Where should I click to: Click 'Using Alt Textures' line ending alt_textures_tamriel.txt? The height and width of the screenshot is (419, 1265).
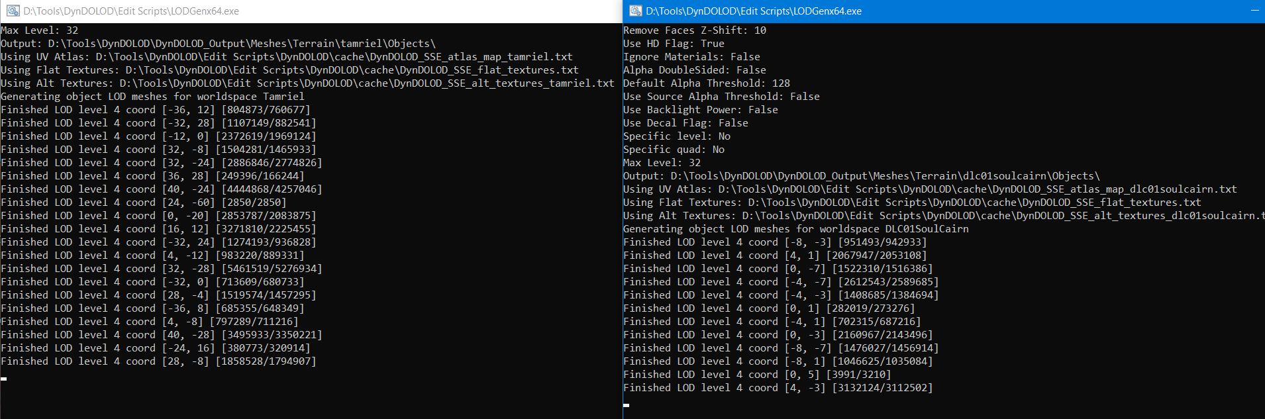(308, 83)
